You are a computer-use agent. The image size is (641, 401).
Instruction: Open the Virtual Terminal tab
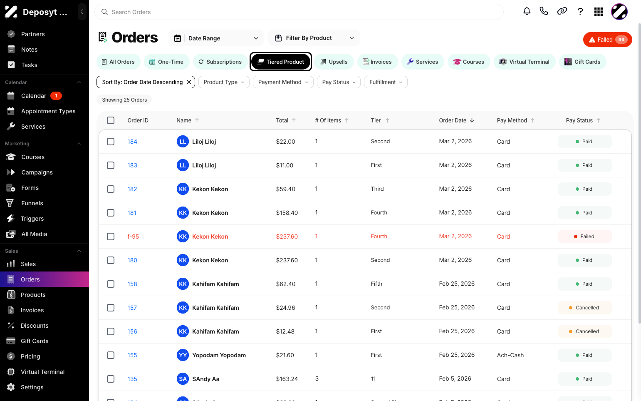point(525,62)
